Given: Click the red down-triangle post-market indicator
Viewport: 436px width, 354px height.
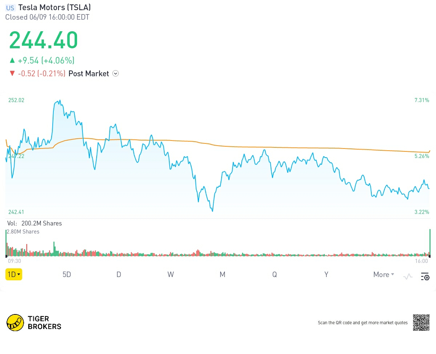Looking at the screenshot, I should [x=12, y=74].
